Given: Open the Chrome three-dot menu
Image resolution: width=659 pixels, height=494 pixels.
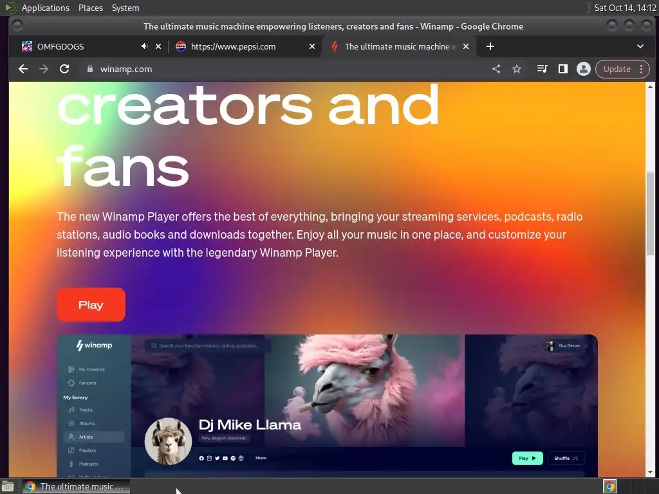Looking at the screenshot, I should click(x=642, y=69).
